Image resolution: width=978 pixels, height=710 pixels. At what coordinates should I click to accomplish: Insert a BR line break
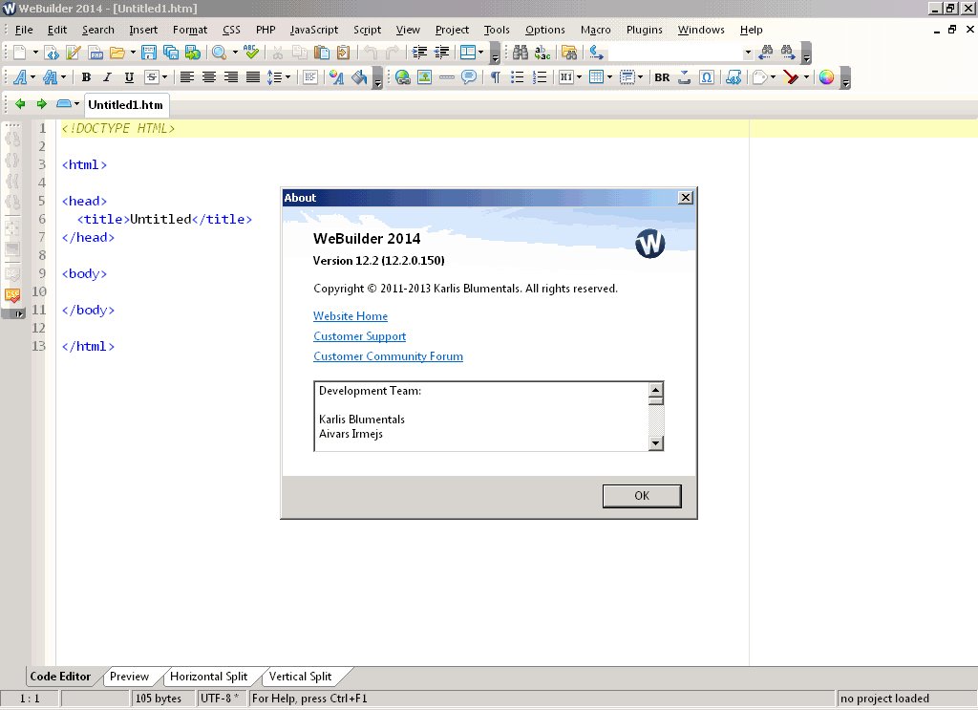[662, 77]
